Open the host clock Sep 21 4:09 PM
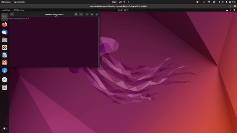Viewport: 237px width, 133px height. pos(118,2)
